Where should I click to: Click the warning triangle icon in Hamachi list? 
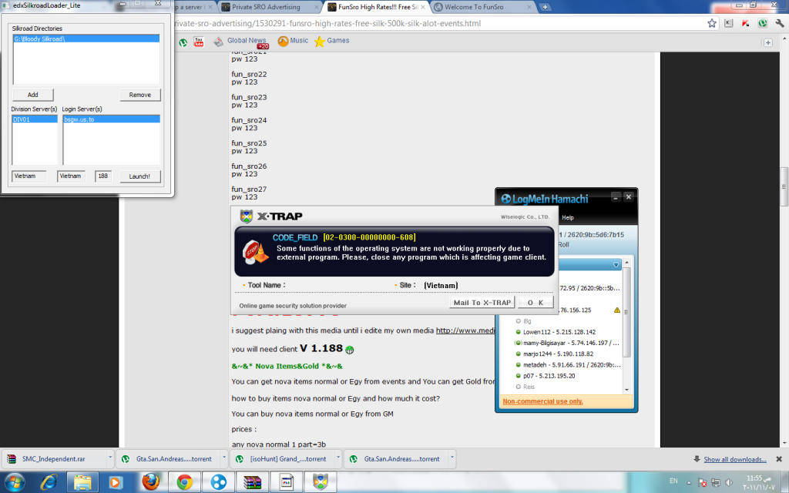tap(617, 310)
